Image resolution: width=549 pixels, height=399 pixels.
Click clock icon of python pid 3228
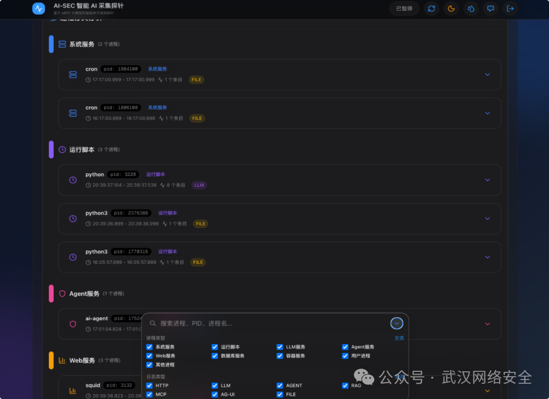click(x=73, y=180)
